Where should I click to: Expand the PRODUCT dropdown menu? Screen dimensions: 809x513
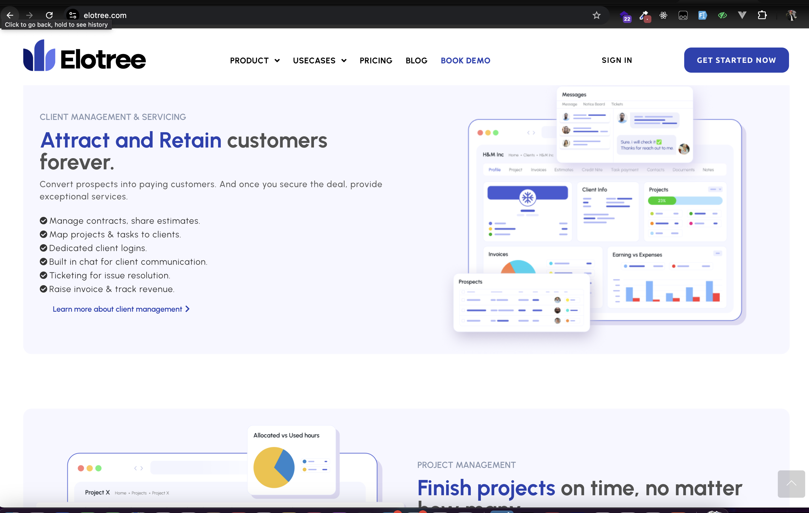point(255,60)
